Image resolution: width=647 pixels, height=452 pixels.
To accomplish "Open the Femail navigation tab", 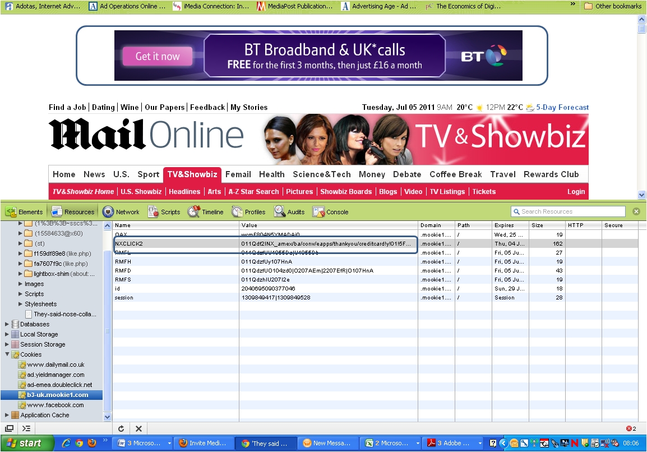I will point(238,174).
